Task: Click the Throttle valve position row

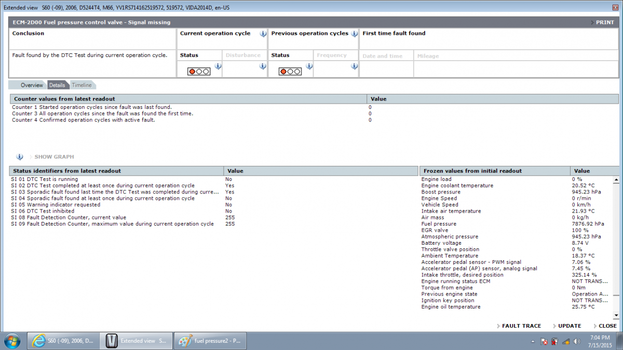Action: pyautogui.click(x=516, y=249)
